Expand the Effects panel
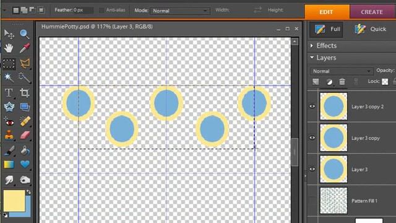 [312, 45]
